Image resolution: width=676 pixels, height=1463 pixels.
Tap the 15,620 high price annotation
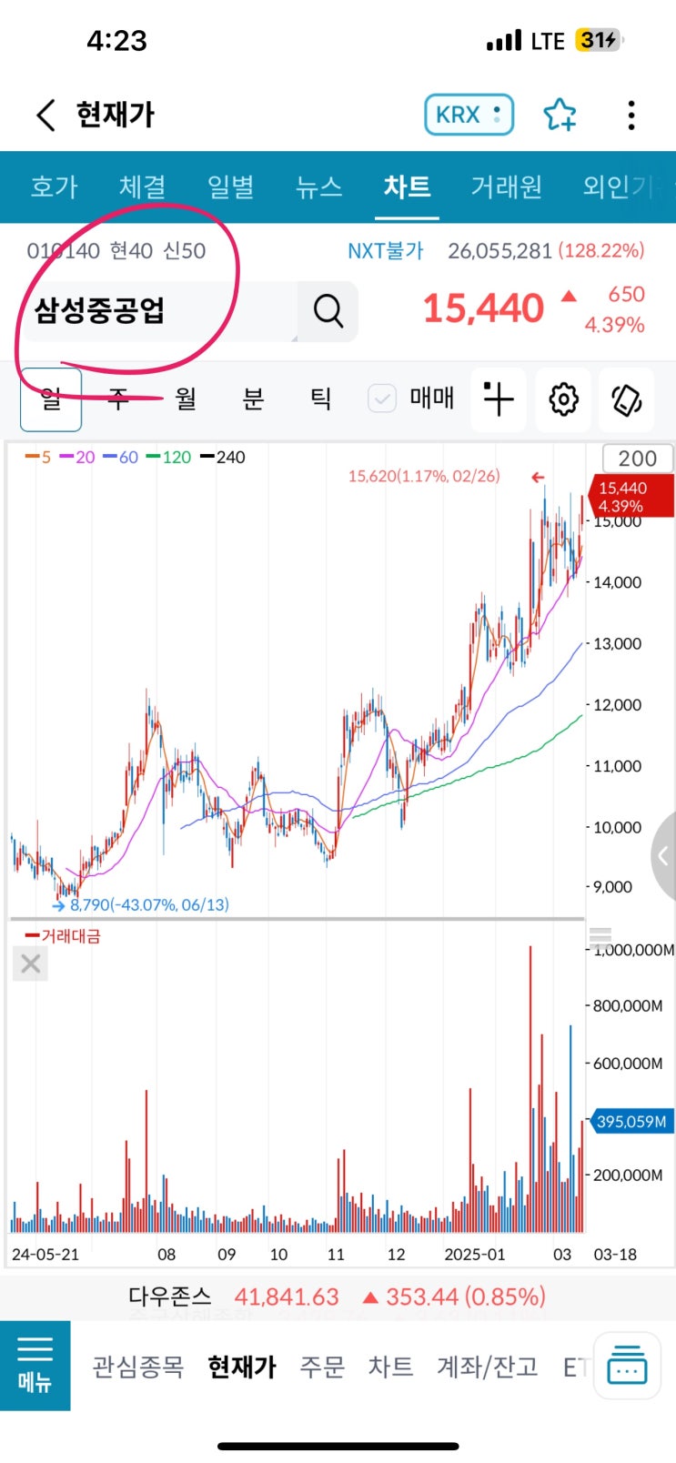click(424, 476)
